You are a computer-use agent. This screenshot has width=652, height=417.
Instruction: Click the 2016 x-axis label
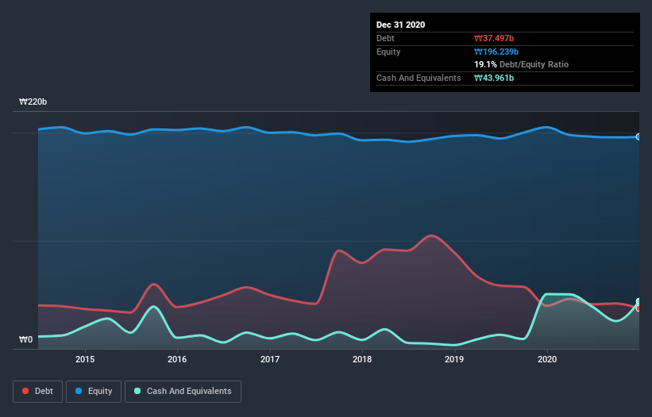click(x=177, y=359)
